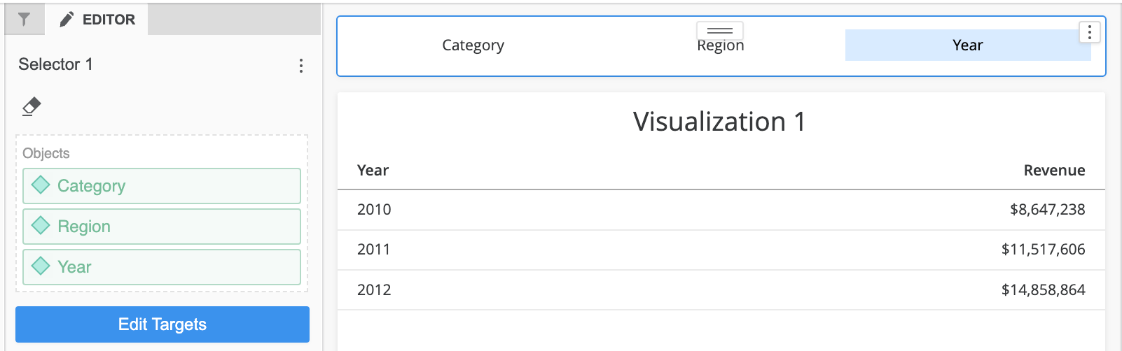1122x351 pixels.
Task: Choose Category in the selector bar
Action: [x=473, y=45]
